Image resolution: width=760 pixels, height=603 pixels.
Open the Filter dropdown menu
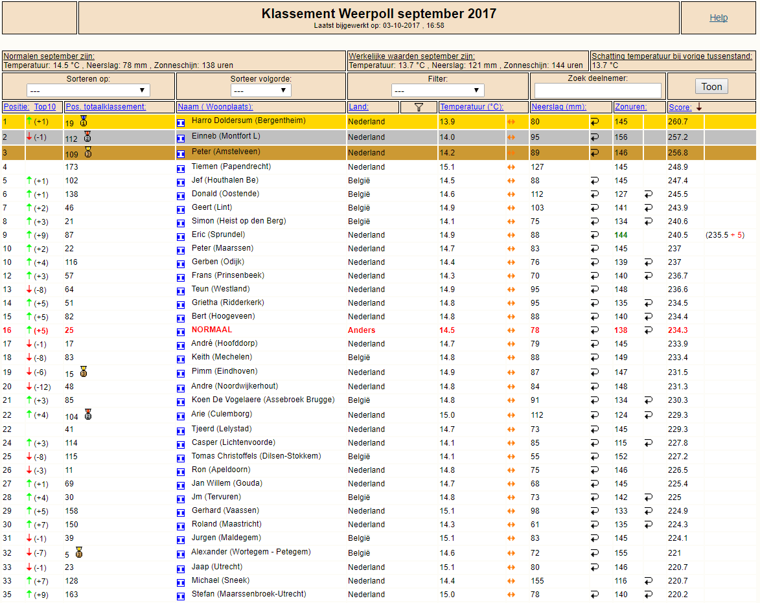click(x=438, y=91)
